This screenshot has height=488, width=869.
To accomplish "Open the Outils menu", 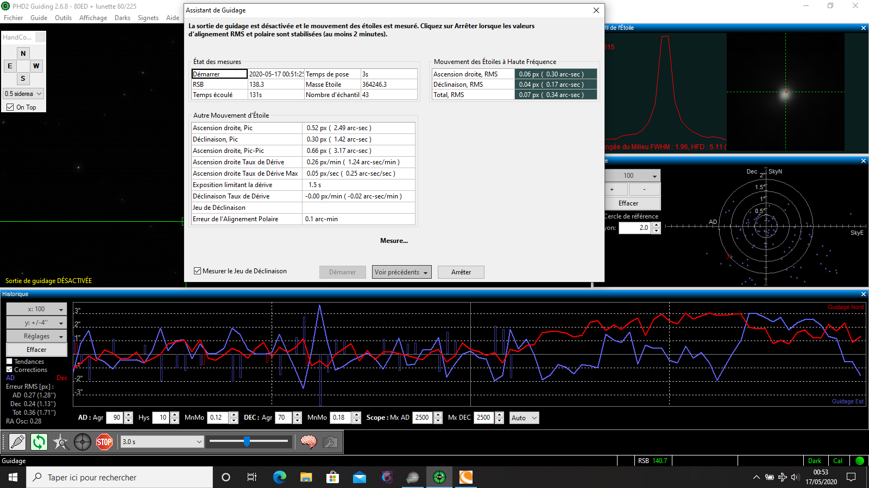I will click(63, 18).
